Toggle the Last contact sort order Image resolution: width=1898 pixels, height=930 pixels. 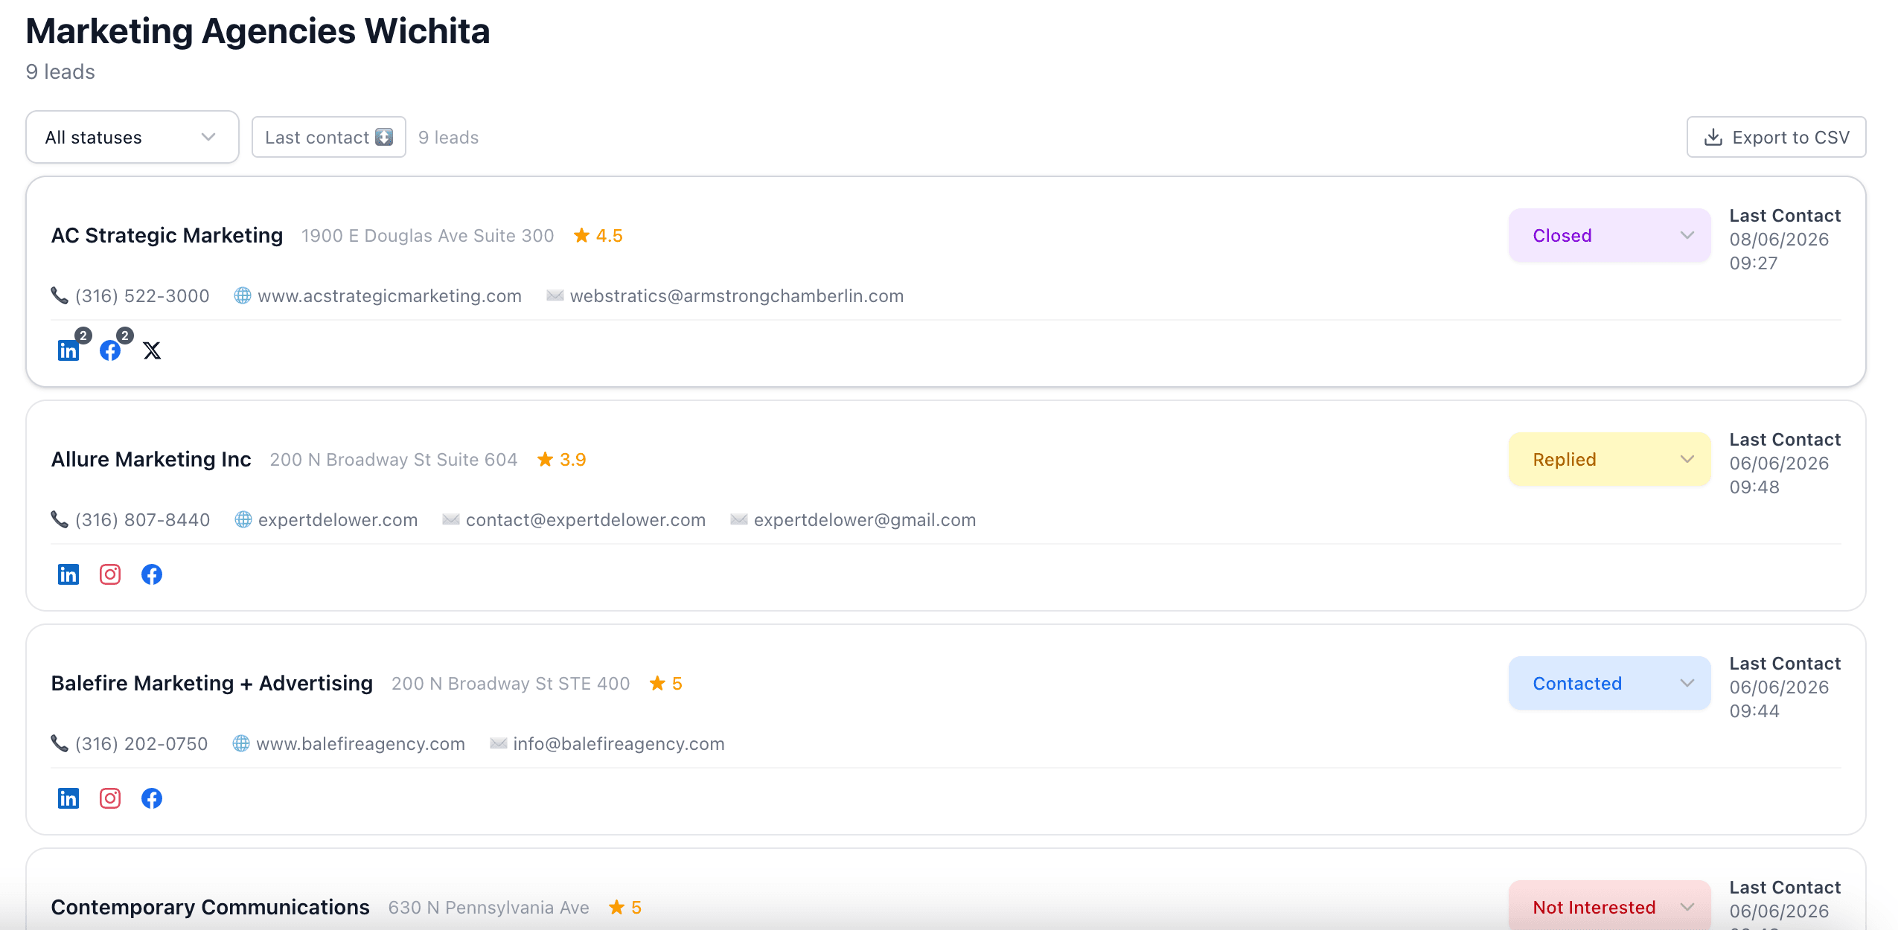pyautogui.click(x=328, y=137)
